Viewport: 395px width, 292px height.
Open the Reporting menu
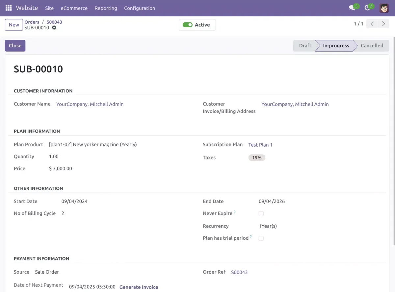106,8
